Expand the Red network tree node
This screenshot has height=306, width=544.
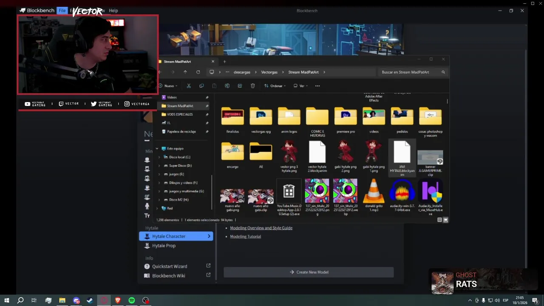click(157, 208)
